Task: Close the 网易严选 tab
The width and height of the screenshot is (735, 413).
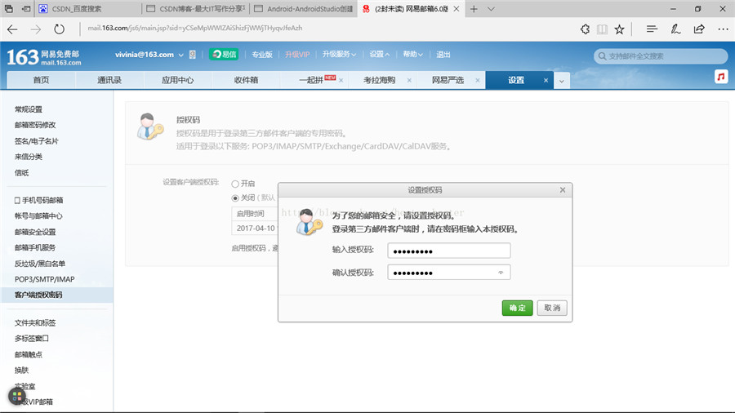Action: [x=477, y=81]
